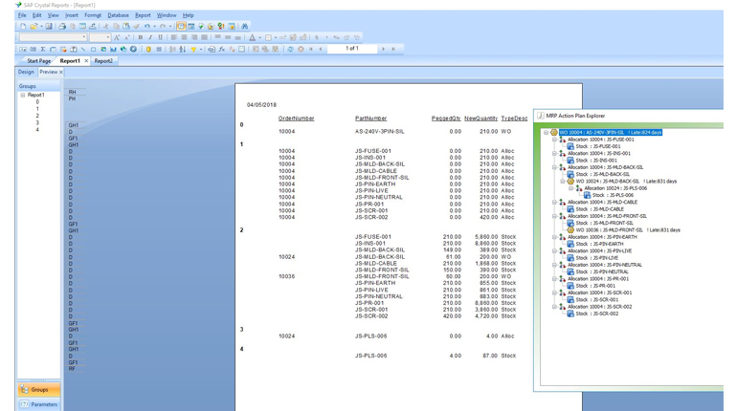Image resolution: width=737 pixels, height=411 pixels.
Task: Click the Save diskette icon
Action: click(x=49, y=26)
